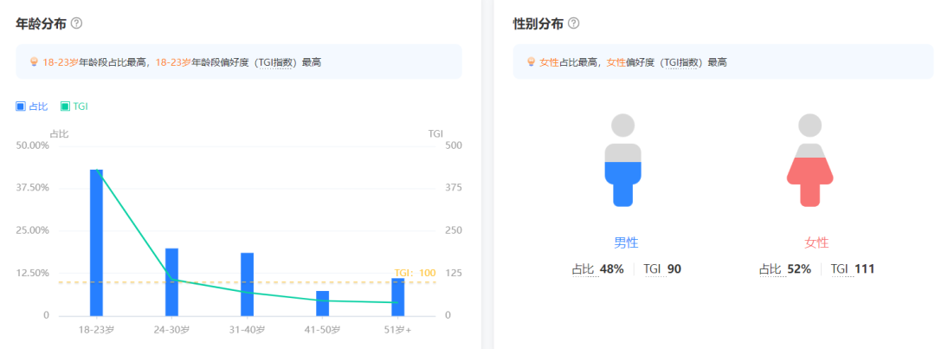Click the 31-40岁 blue bar
This screenshot has width=935, height=349.
tap(247, 284)
